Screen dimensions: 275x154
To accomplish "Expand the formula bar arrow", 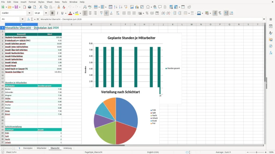I will [264, 19].
